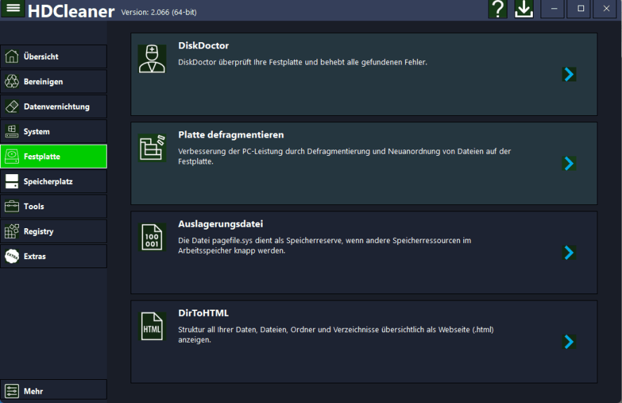
Task: Click the DirToHTML file icon
Action: coord(152,326)
